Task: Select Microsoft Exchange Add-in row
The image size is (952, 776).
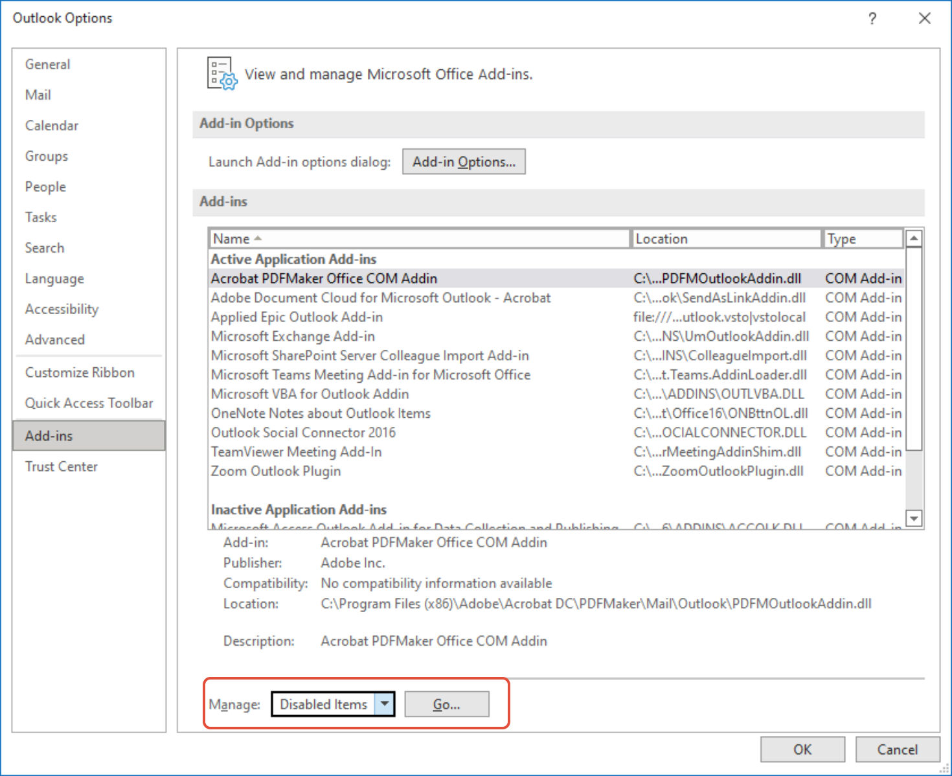Action: point(556,336)
